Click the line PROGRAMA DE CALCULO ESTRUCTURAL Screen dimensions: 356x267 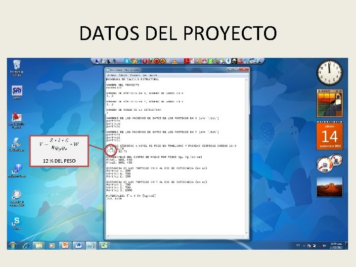tap(133, 80)
